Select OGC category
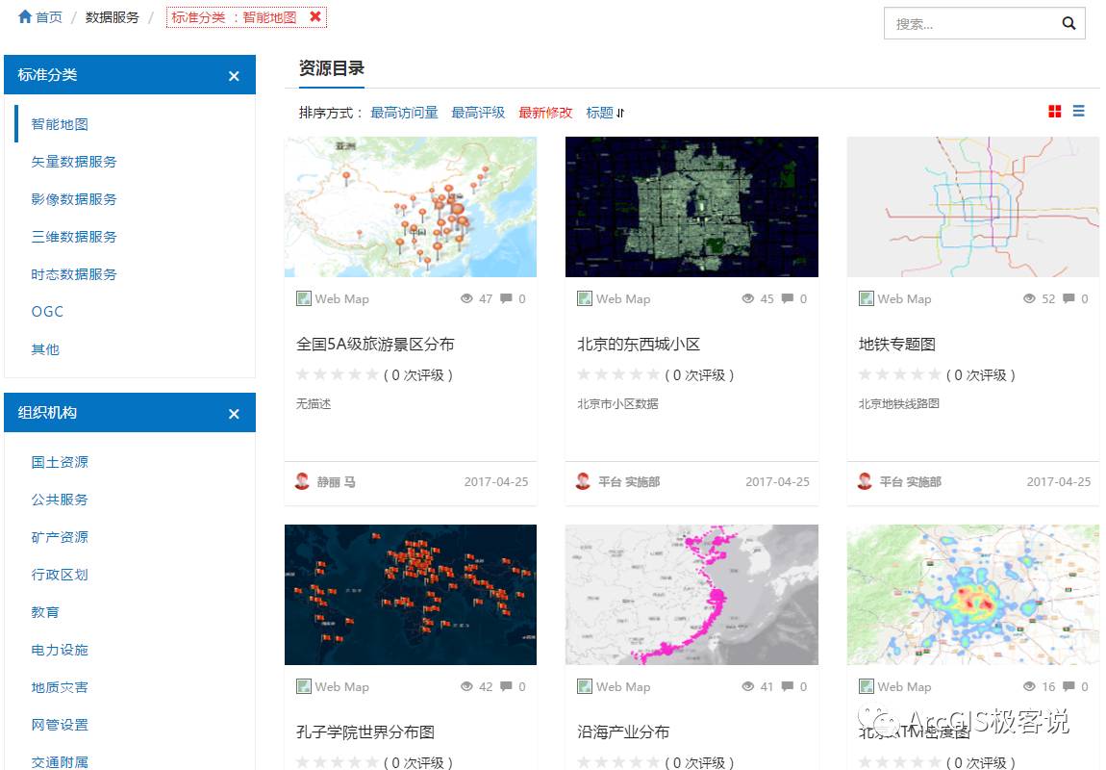Image resolution: width=1106 pixels, height=770 pixels. click(47, 311)
